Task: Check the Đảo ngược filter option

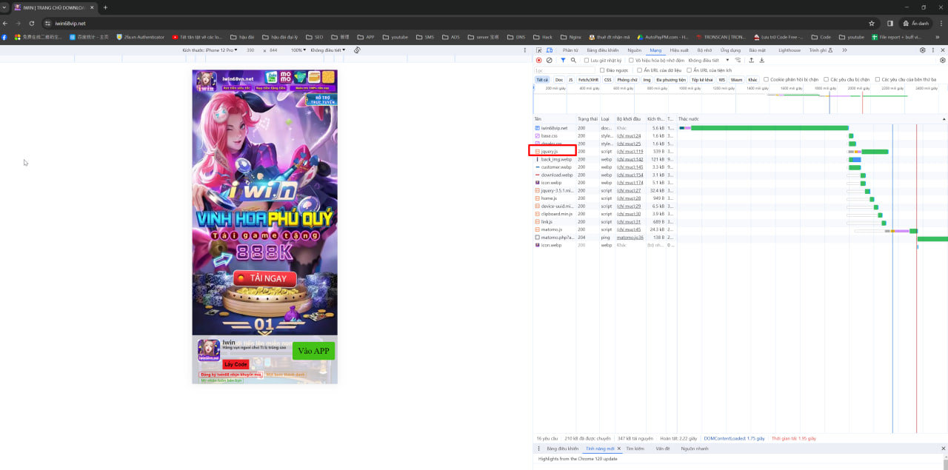Action: [602, 70]
